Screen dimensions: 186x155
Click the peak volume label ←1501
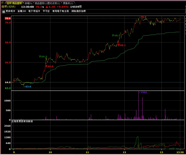pyautogui.click(x=143, y=92)
